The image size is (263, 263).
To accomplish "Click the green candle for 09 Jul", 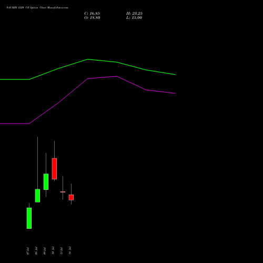I will [46, 181].
